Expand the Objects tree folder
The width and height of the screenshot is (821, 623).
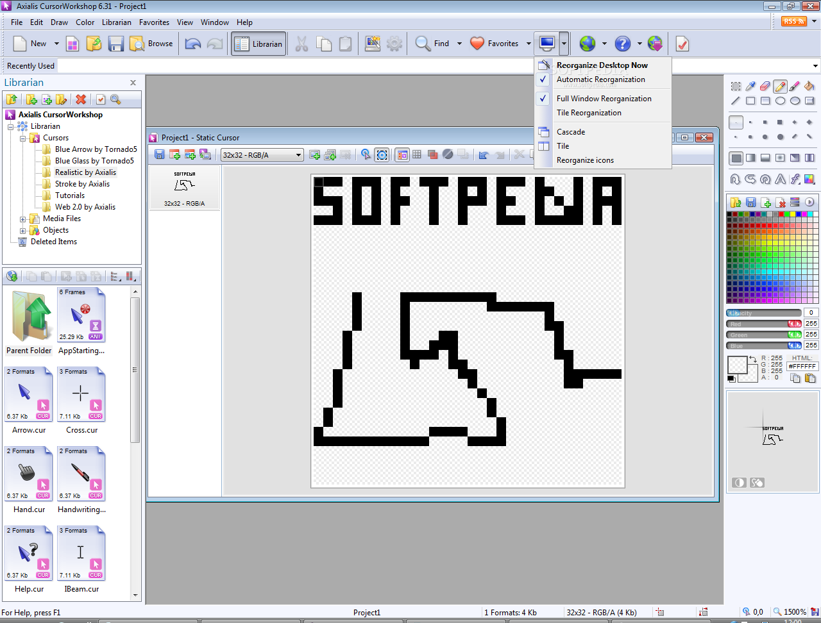[22, 230]
